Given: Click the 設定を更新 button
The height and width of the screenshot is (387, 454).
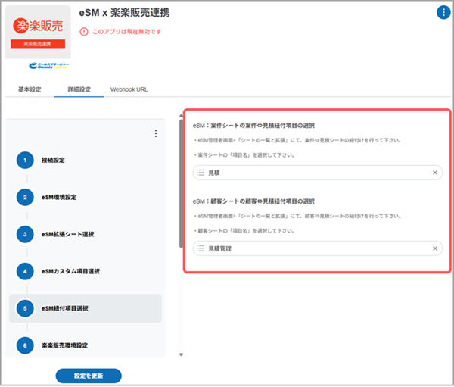Looking at the screenshot, I should (x=89, y=376).
